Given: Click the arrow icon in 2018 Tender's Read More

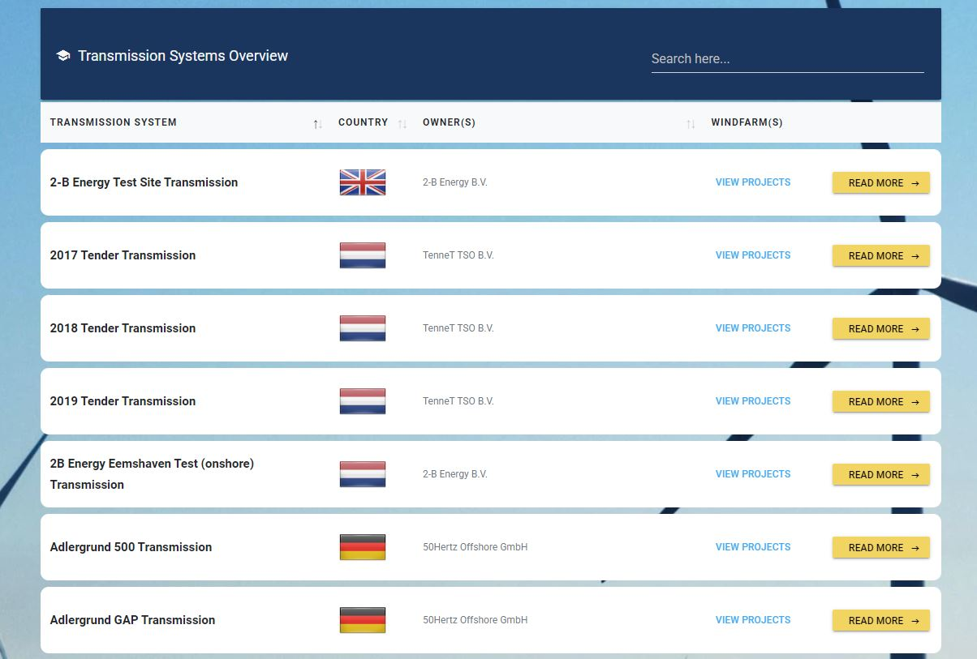Looking at the screenshot, I should click(915, 328).
